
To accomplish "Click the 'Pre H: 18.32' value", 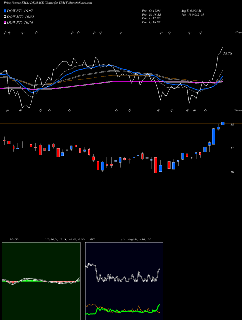I will pyautogui.click(x=151, y=14).
